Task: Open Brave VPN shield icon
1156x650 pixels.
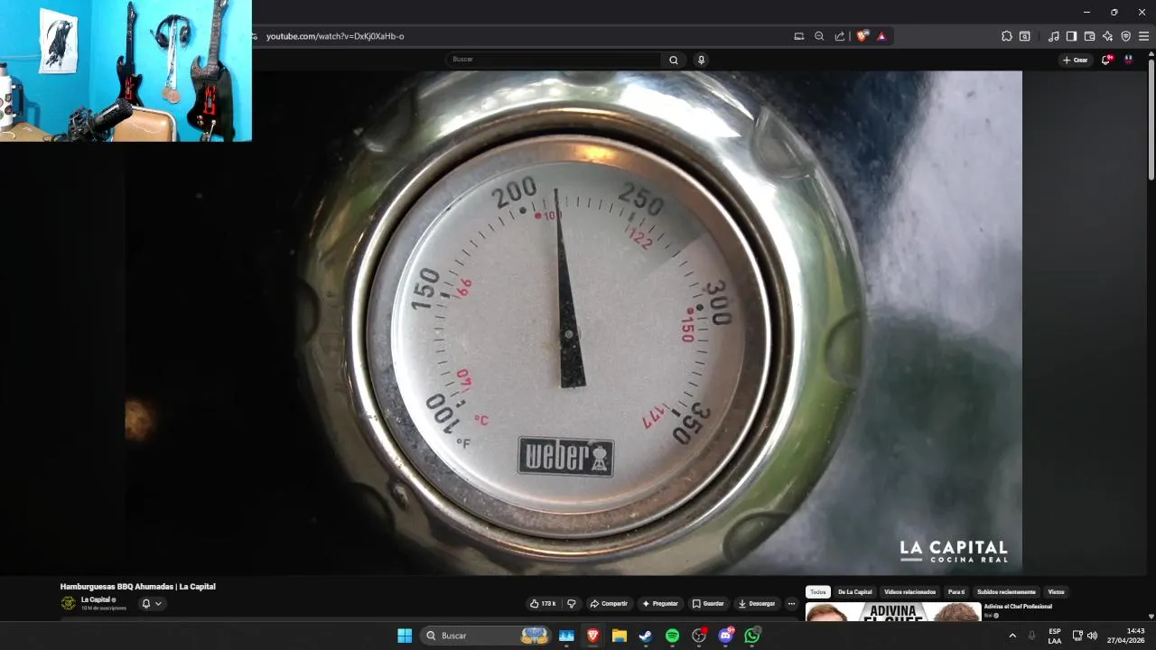Action: tap(1125, 36)
